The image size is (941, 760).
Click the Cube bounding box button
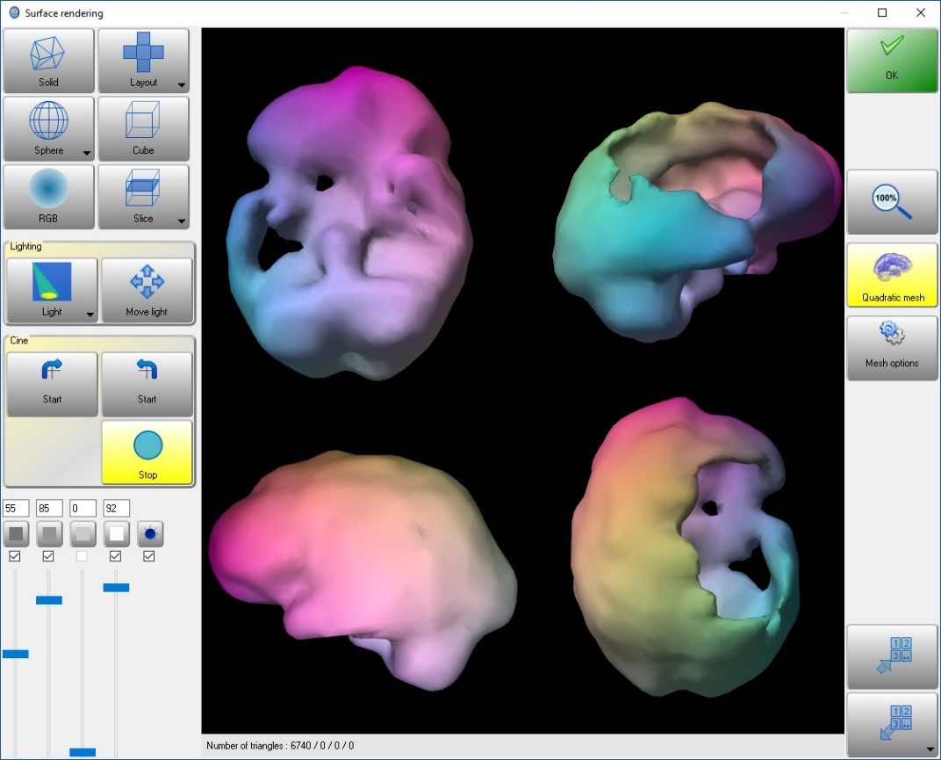pos(143,128)
